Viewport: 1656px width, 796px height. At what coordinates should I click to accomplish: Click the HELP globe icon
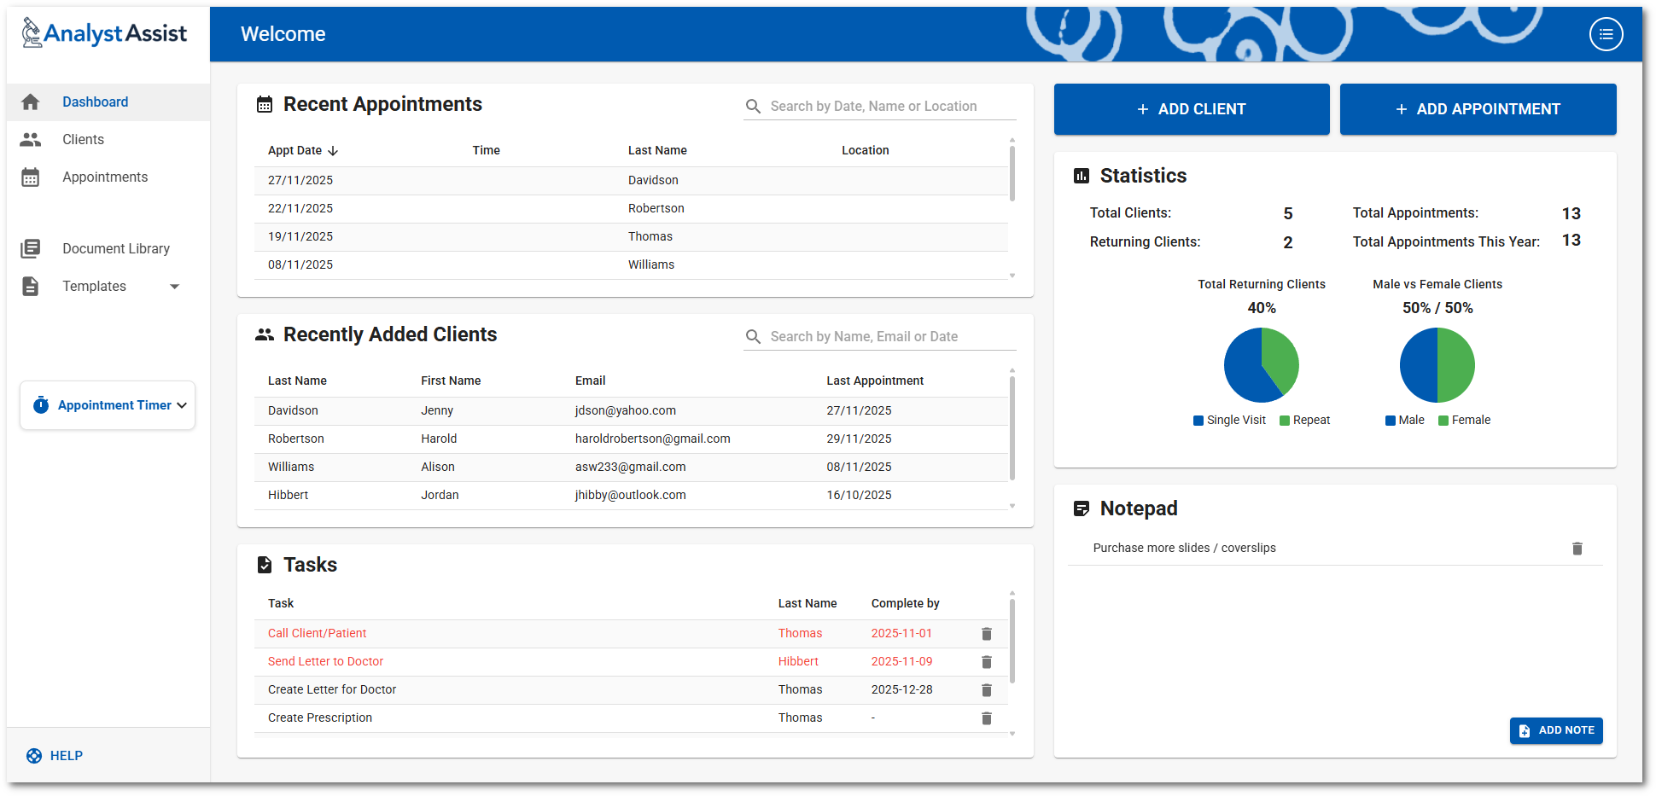(x=33, y=756)
